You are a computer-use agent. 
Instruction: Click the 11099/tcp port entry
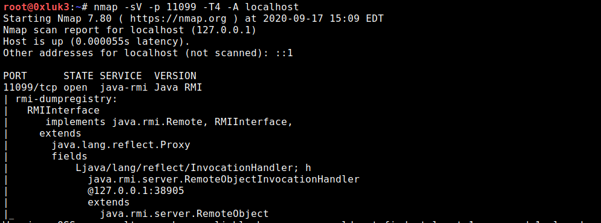click(x=30, y=88)
